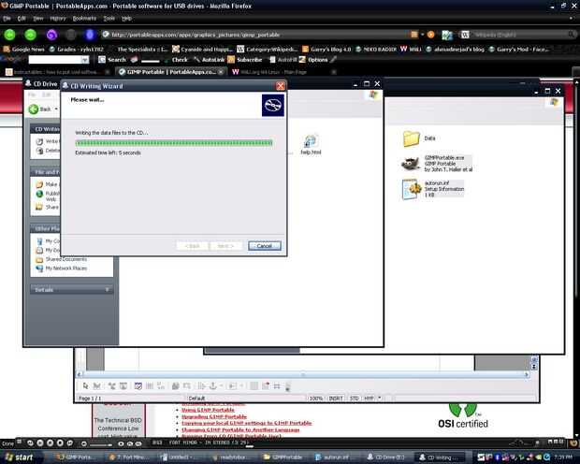The image size is (580, 464).
Task: Open Google News bookmark
Action: (23, 50)
